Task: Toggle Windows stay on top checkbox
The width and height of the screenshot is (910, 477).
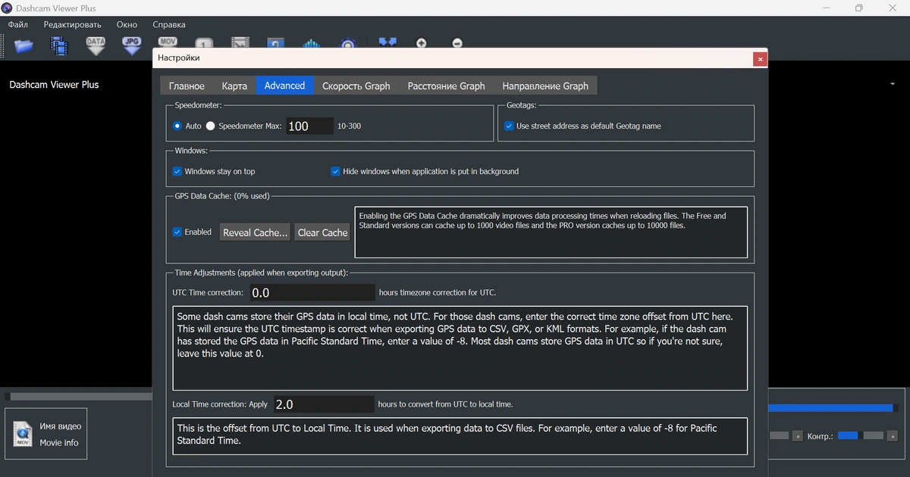Action: click(177, 171)
